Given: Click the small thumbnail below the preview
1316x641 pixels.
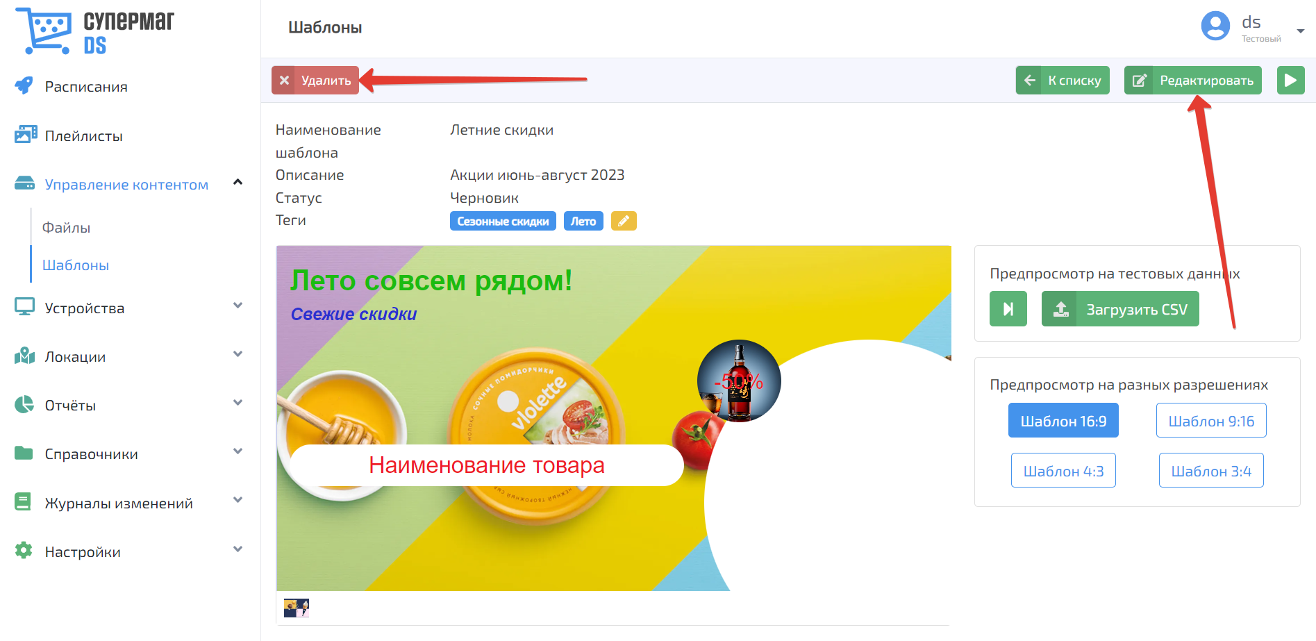Looking at the screenshot, I should pos(297,608).
